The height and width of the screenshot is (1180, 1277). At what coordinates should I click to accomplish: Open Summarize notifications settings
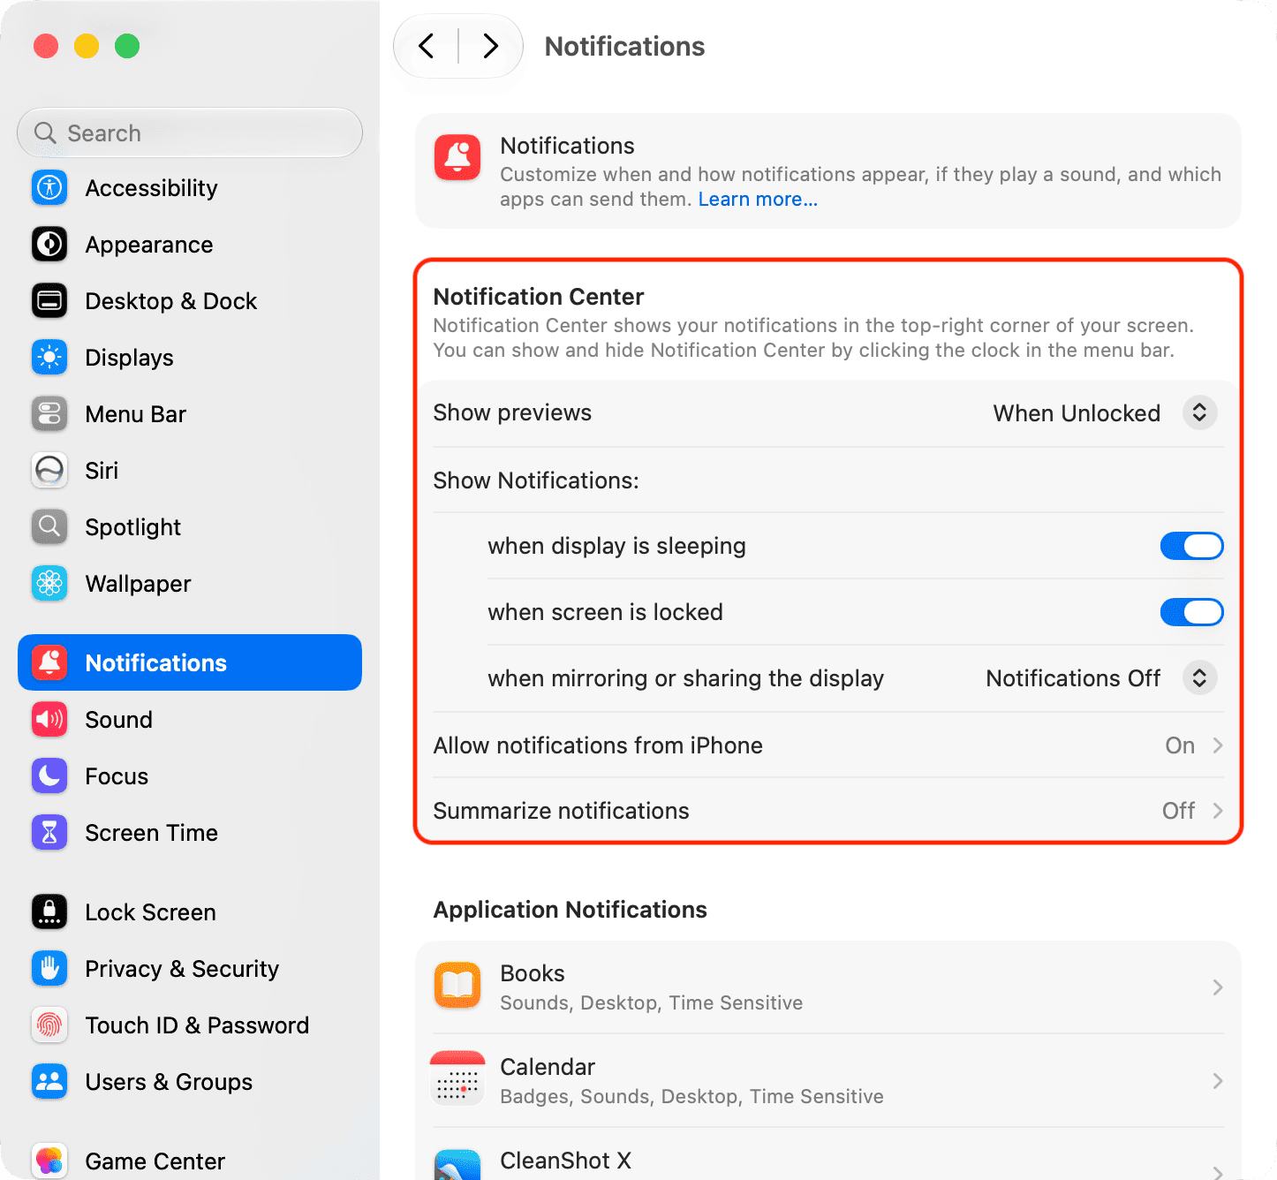coord(828,811)
